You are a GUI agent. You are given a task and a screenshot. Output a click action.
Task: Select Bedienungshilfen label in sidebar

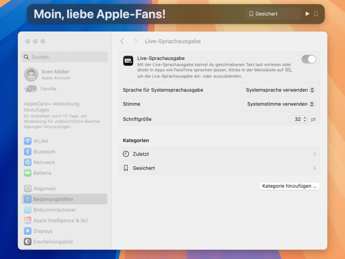pyautogui.click(x=53, y=199)
